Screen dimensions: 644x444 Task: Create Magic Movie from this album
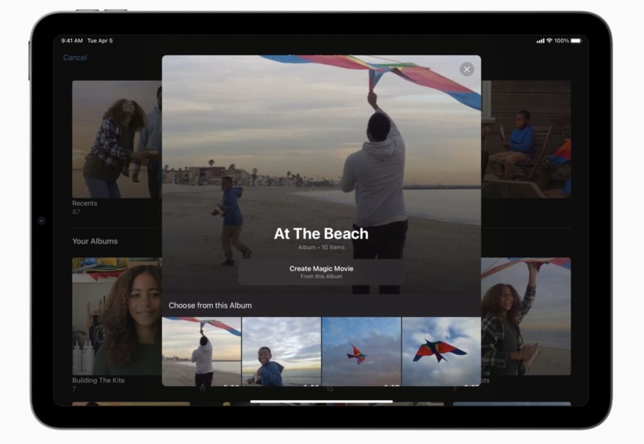(321, 272)
